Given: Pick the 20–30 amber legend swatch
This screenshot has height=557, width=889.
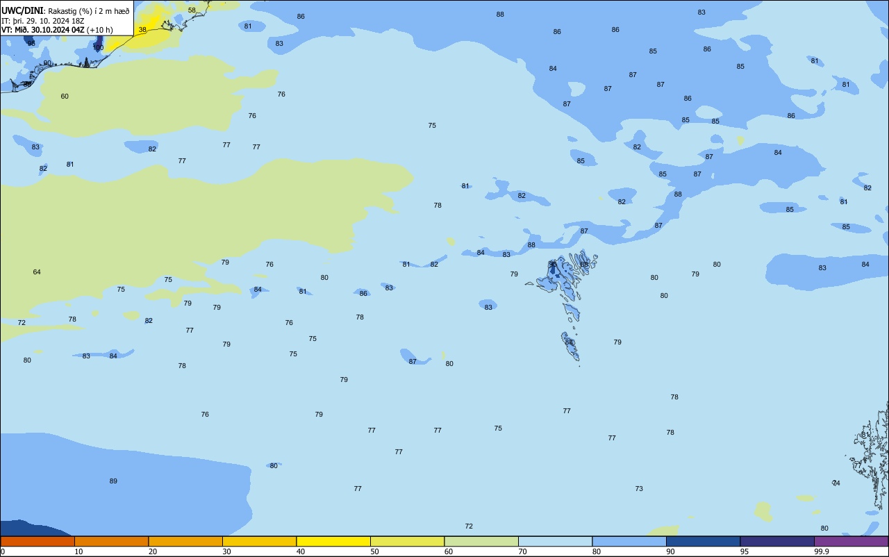Looking at the screenshot, I should [x=185, y=541].
